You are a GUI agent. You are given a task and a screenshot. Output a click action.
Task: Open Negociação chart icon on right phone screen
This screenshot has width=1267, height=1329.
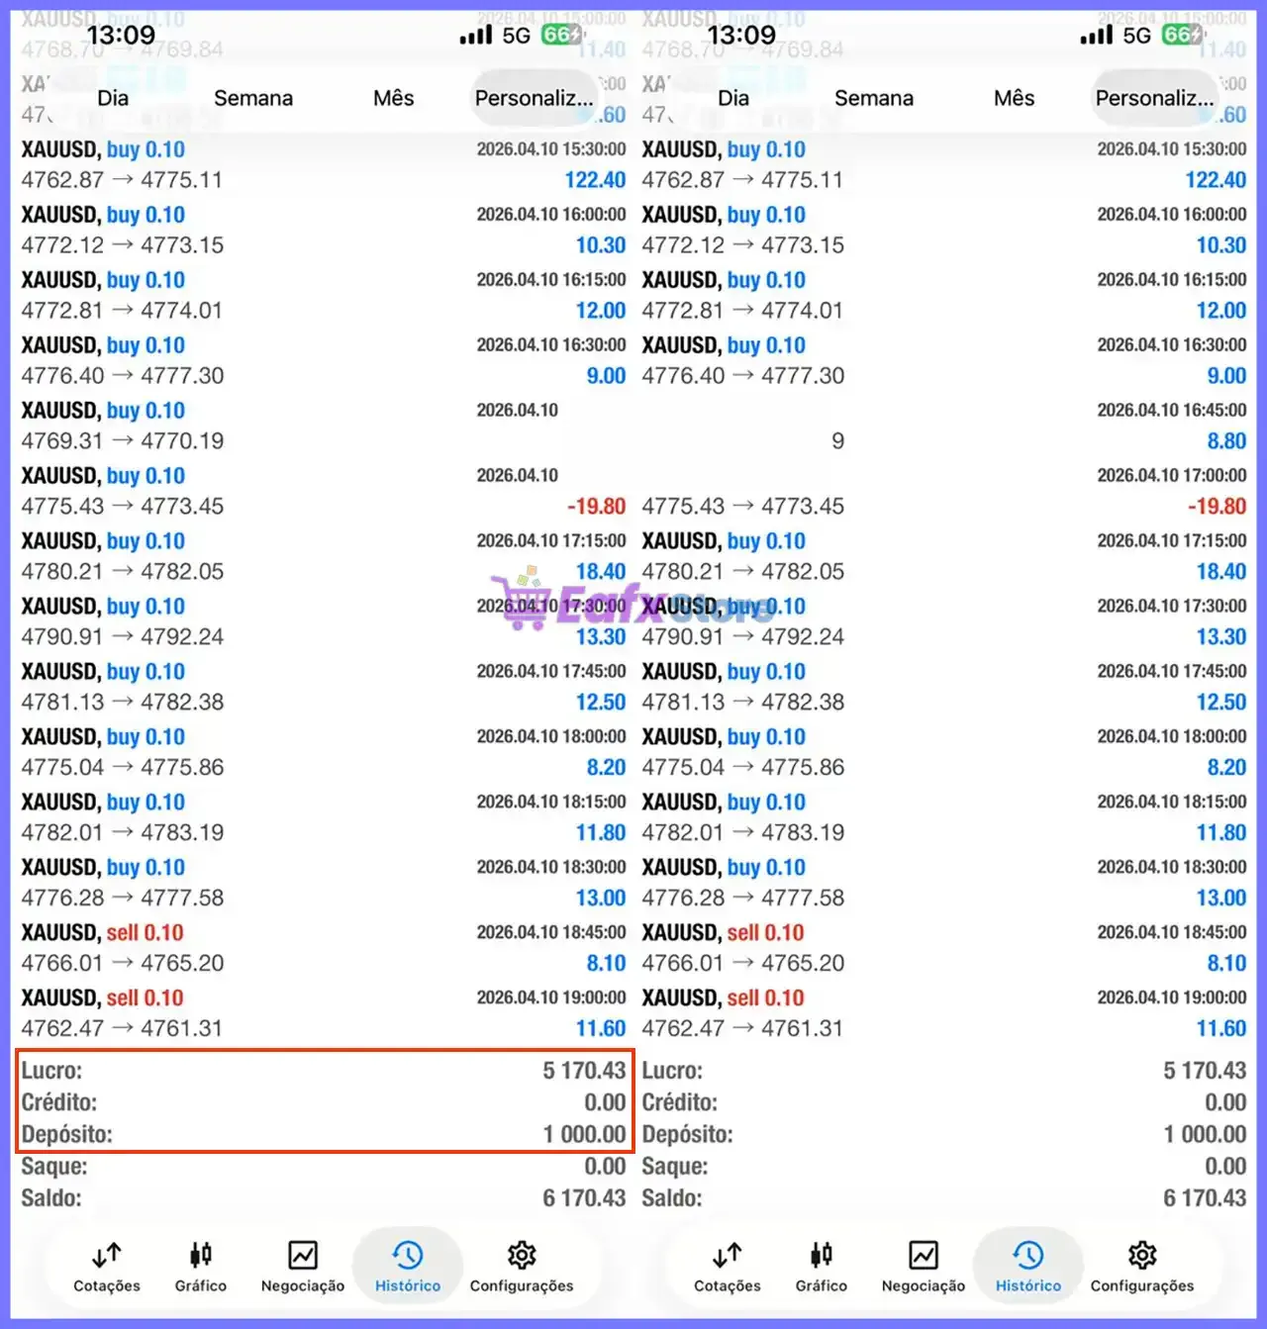pos(924,1256)
